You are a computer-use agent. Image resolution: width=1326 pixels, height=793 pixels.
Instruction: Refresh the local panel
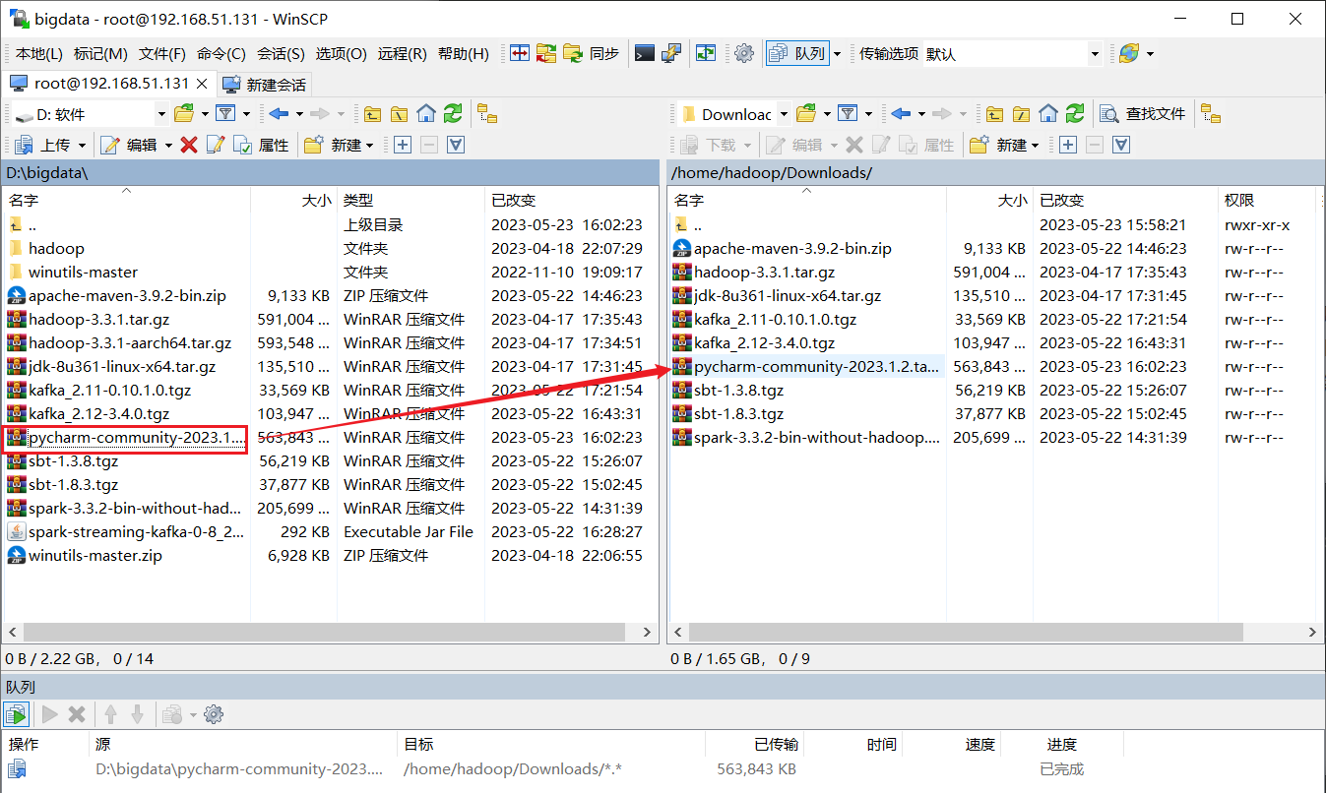pyautogui.click(x=452, y=114)
